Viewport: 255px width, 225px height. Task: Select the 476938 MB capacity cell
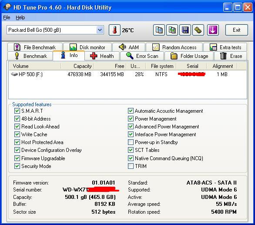coord(79,74)
